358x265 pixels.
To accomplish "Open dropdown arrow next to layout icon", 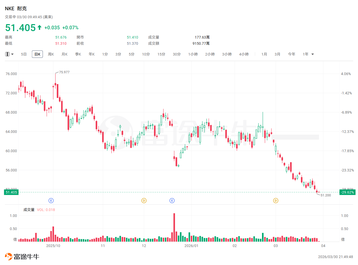I will 12,54.
